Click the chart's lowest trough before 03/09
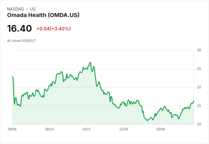 [x=147, y=121]
